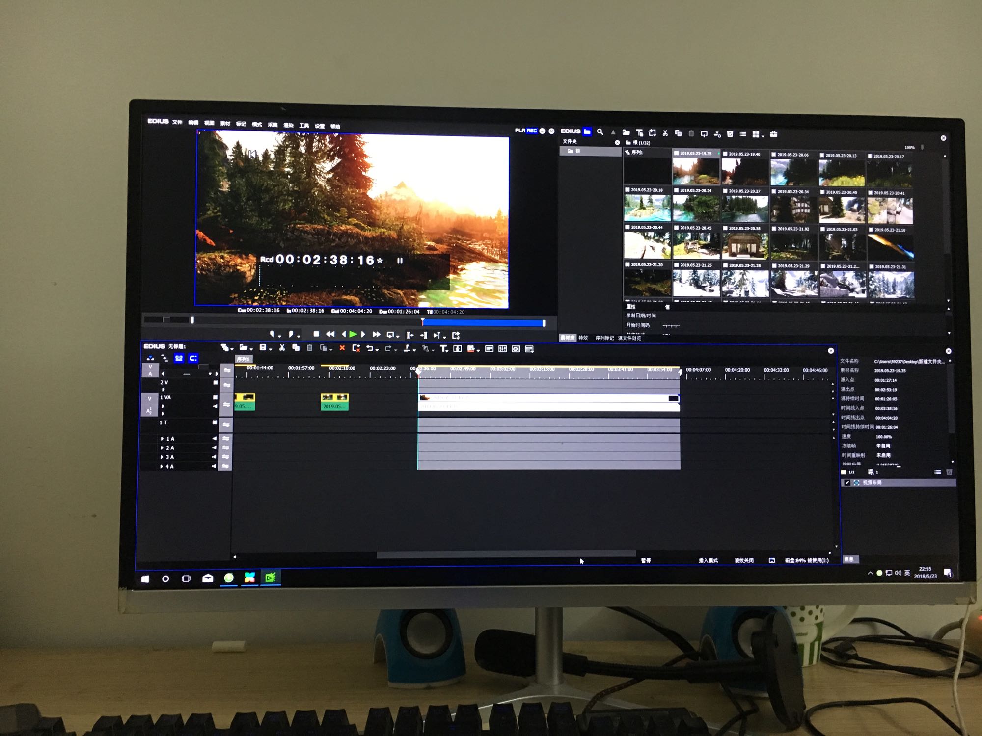Switch to the 特效 tab
Screen dimensions: 982x736
point(583,338)
